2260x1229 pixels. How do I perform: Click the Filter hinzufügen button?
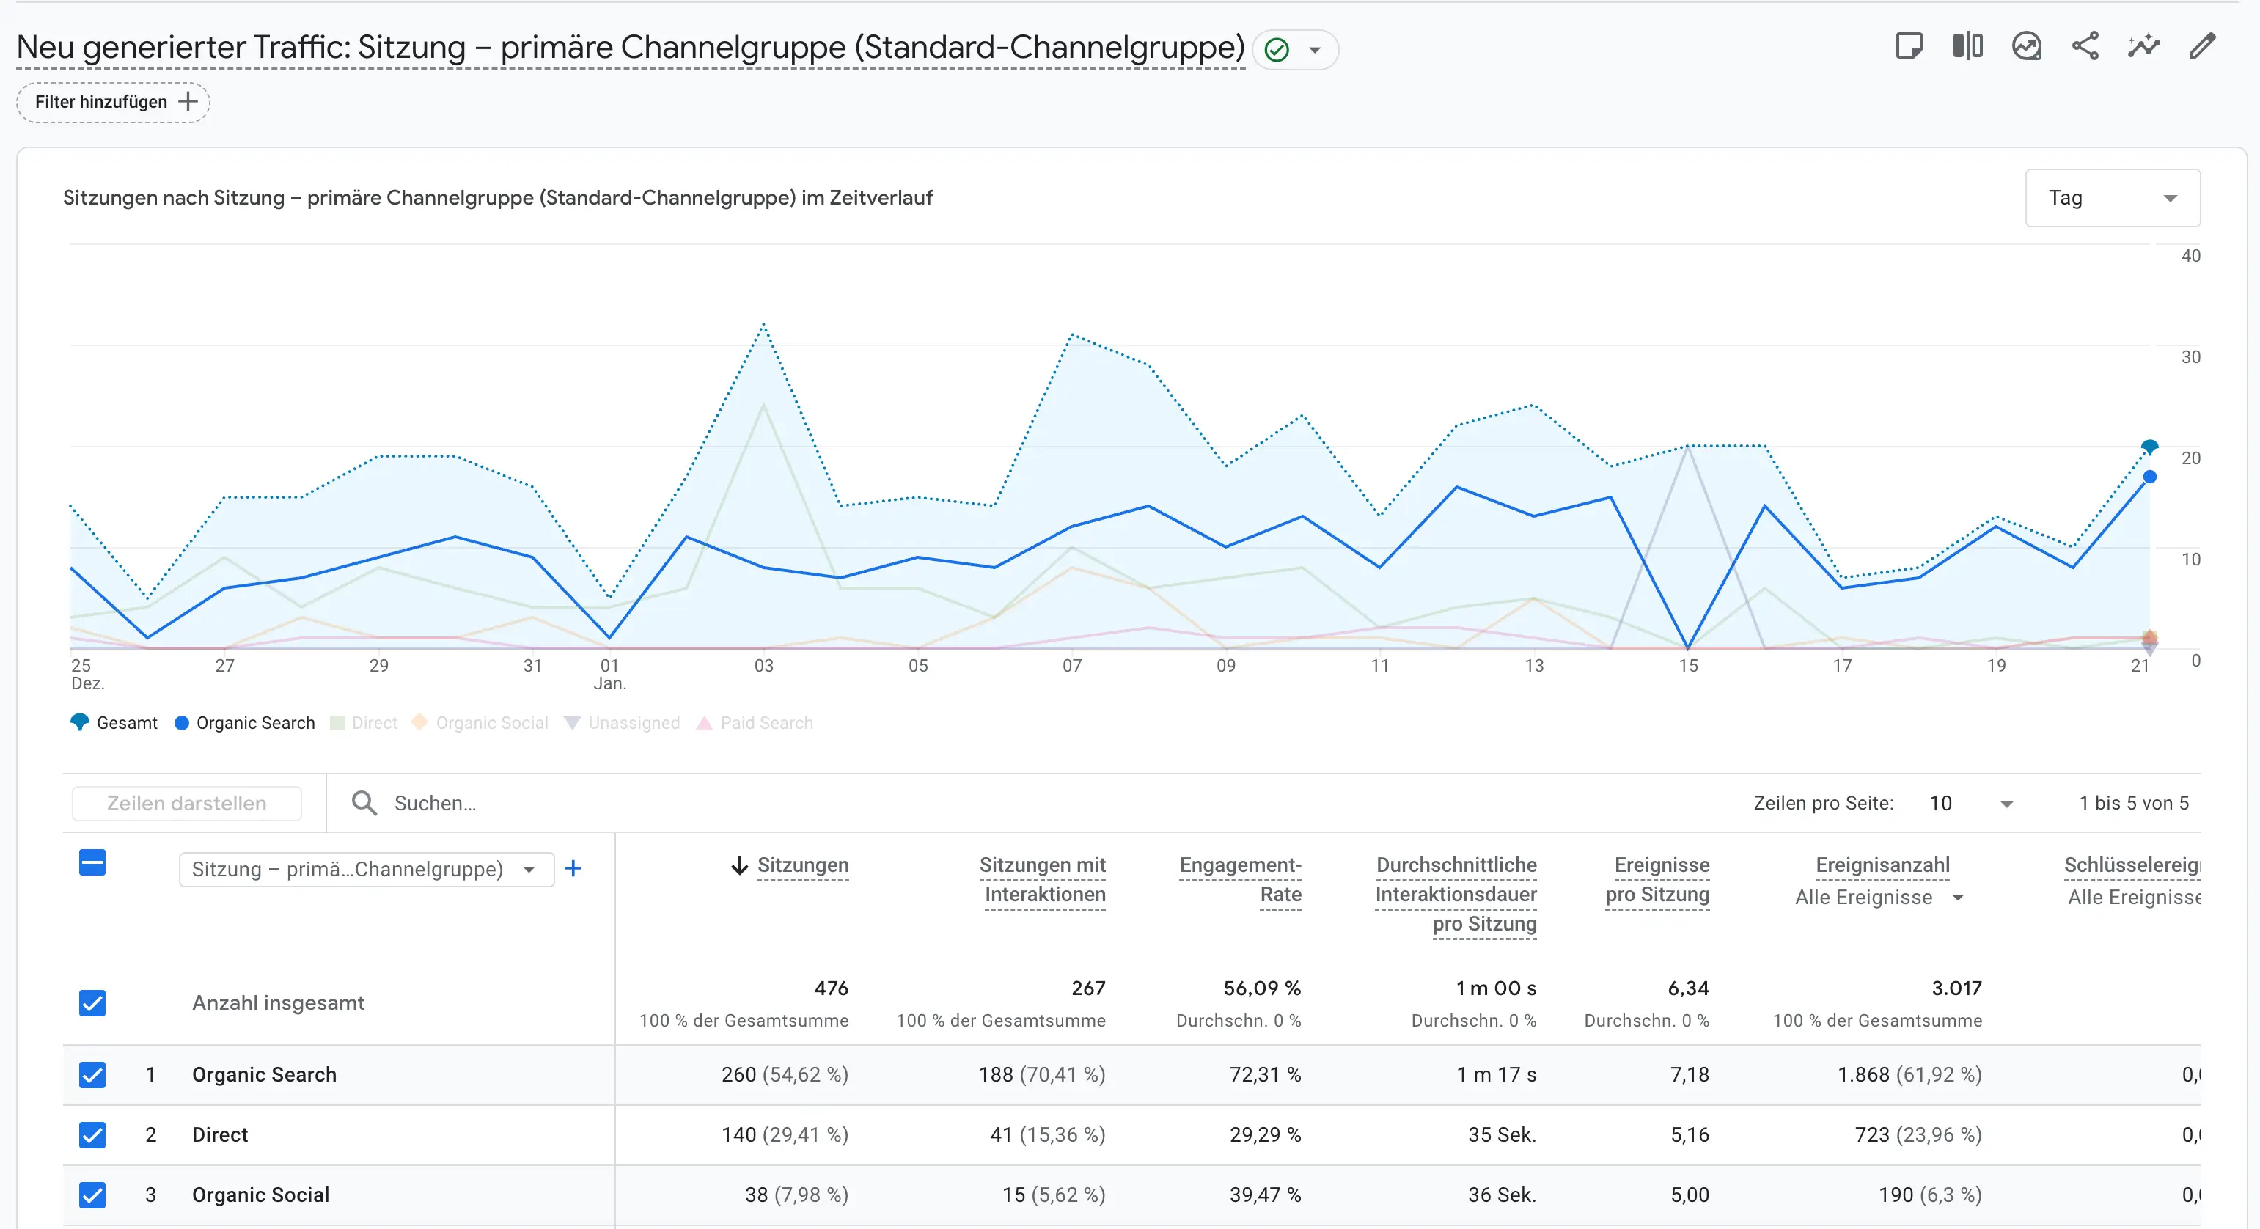113,102
